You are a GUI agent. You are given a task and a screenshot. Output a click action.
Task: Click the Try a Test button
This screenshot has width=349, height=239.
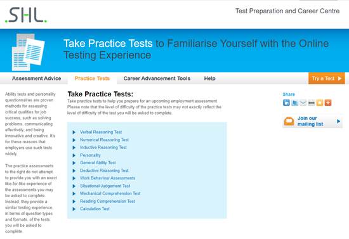pos(327,78)
